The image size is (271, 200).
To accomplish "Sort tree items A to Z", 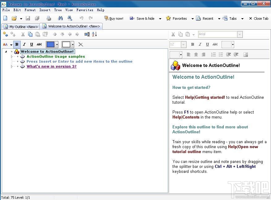I will pyautogui.click(x=94, y=34).
